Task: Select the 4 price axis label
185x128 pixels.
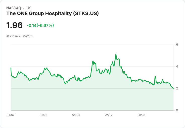Action: pos(177,67)
